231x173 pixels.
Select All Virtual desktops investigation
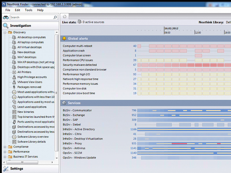pos(29,47)
